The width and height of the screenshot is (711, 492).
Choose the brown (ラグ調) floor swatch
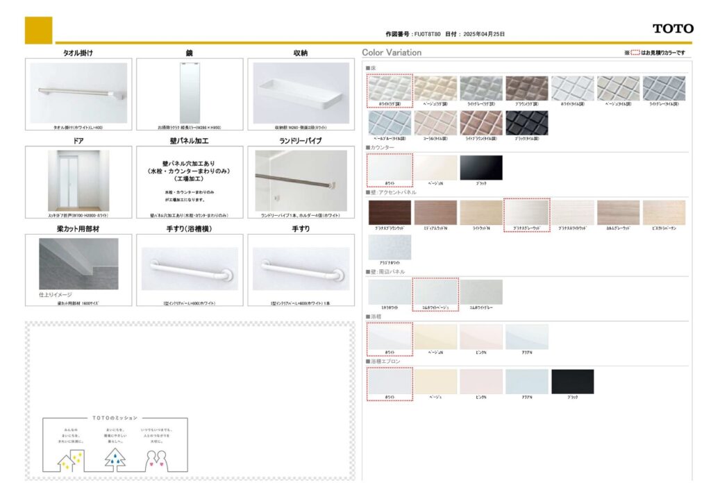[526, 88]
